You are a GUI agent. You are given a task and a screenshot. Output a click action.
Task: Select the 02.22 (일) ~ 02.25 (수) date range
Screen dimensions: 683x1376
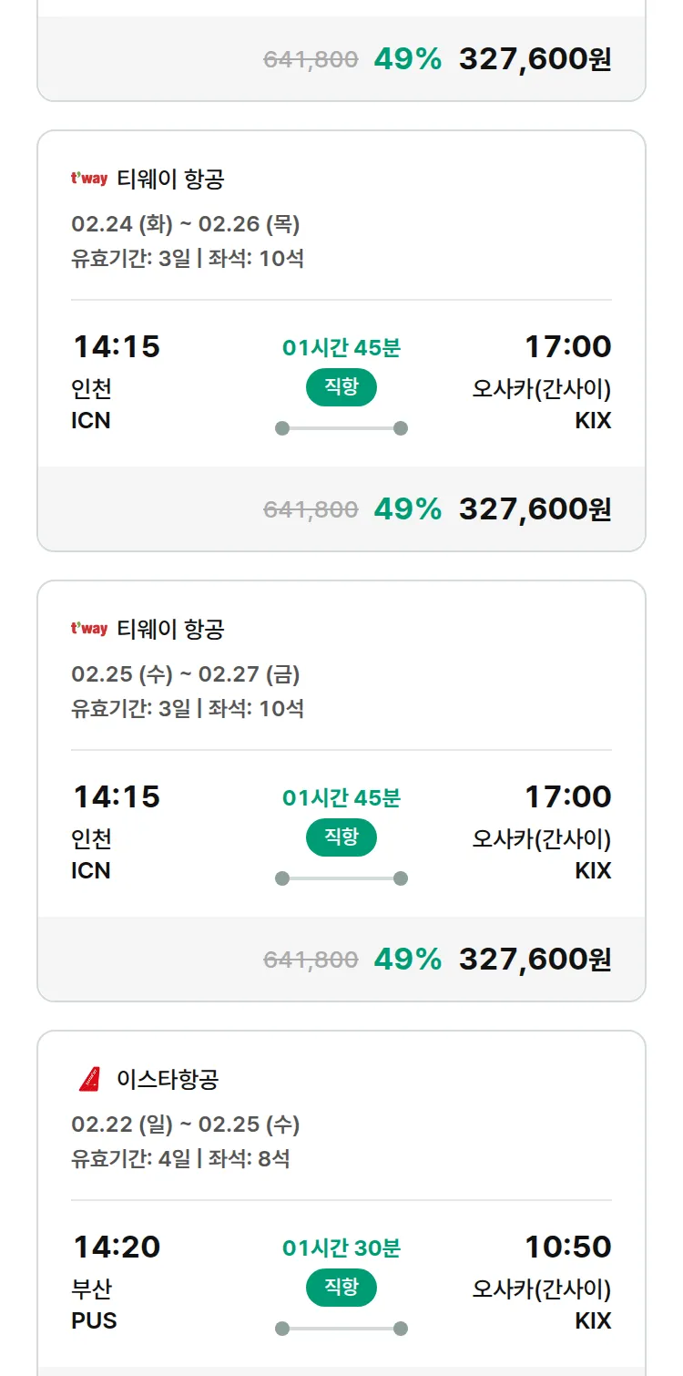click(186, 1124)
